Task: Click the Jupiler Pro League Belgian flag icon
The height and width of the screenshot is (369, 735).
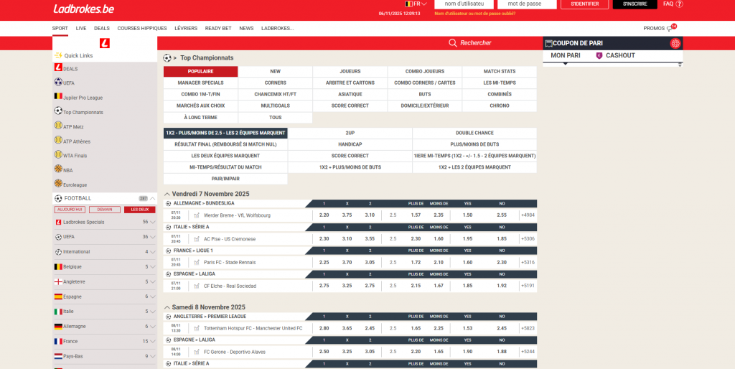Action: (x=58, y=96)
